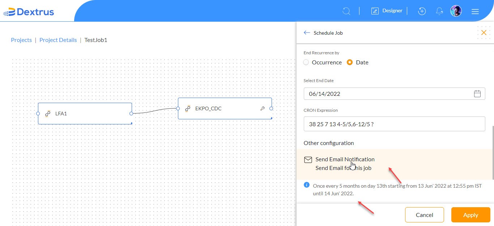Click the LFA1 node link icon
This screenshot has width=494, height=226.
coord(47,114)
